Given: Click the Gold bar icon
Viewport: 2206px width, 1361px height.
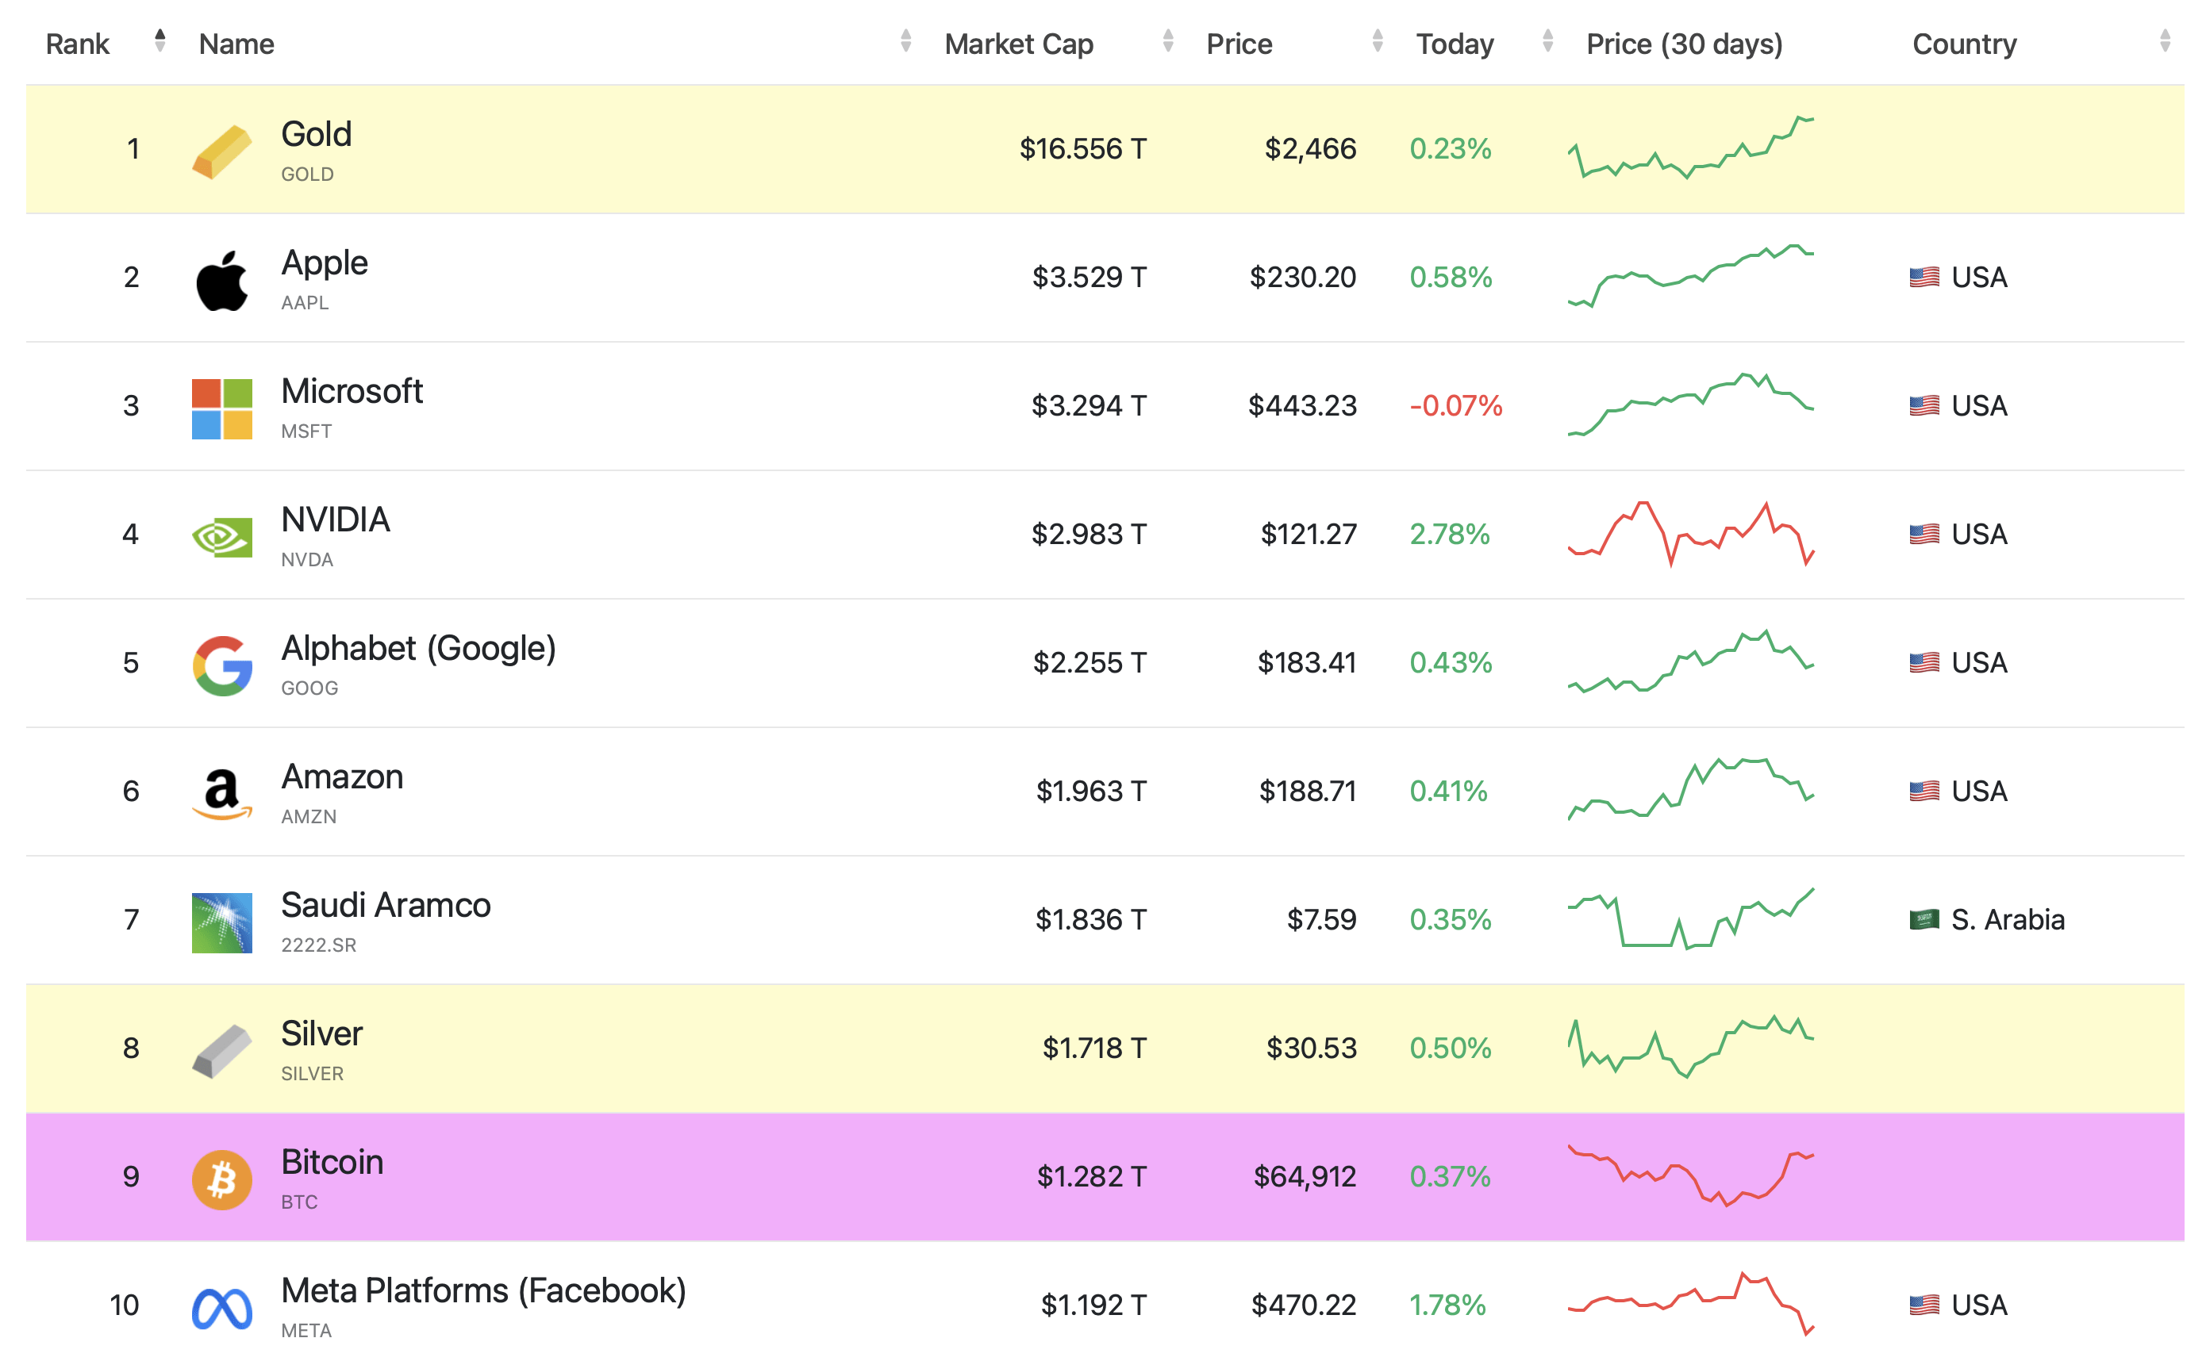Looking at the screenshot, I should click(221, 151).
